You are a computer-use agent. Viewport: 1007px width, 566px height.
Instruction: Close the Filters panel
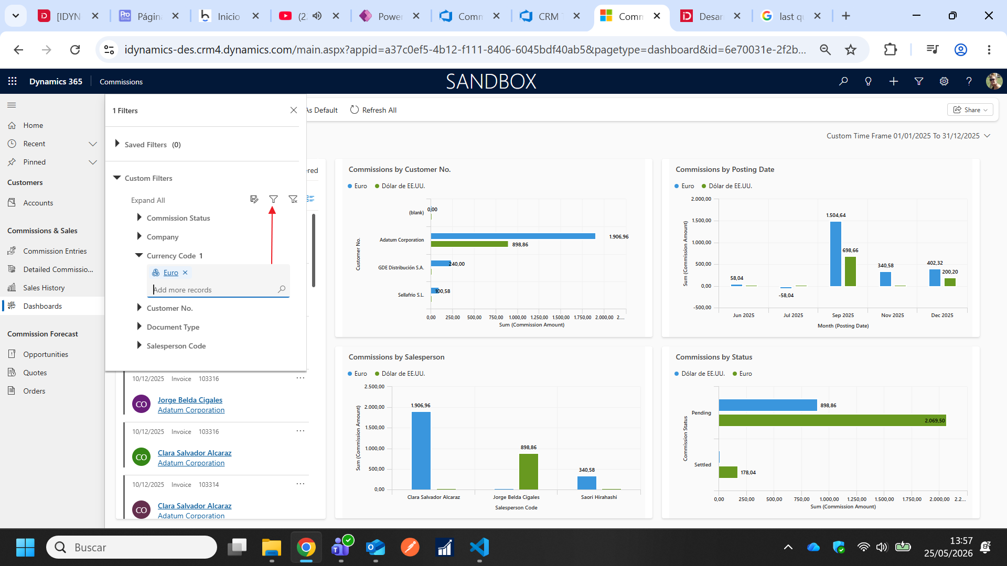[x=294, y=110]
